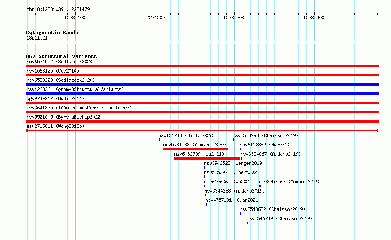The height and width of the screenshot is (240, 391).
Task: Select the blue marker under nsv131748
Action: [x=159, y=140]
